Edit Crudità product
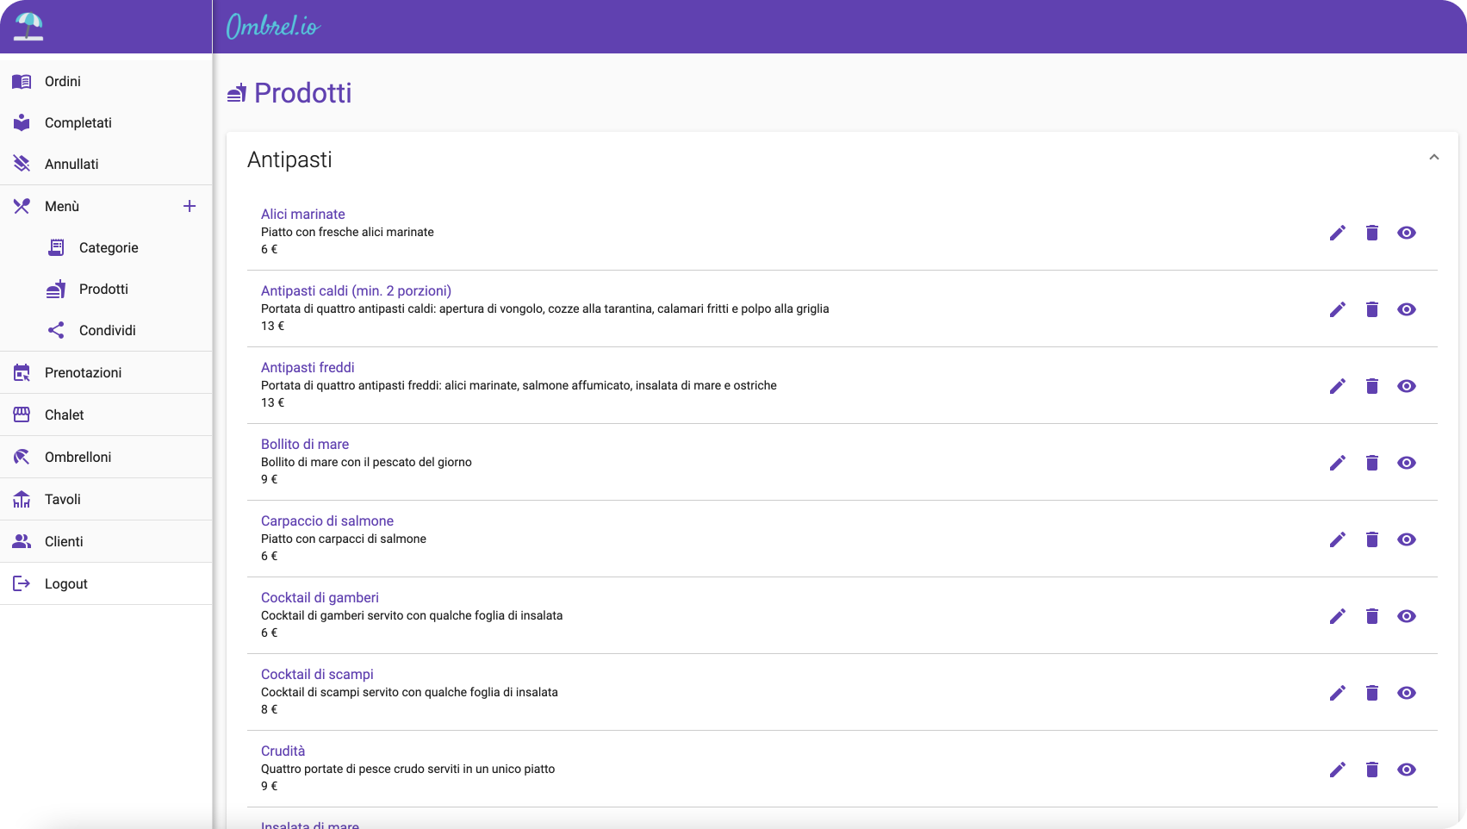This screenshot has width=1467, height=829. pos(1338,770)
